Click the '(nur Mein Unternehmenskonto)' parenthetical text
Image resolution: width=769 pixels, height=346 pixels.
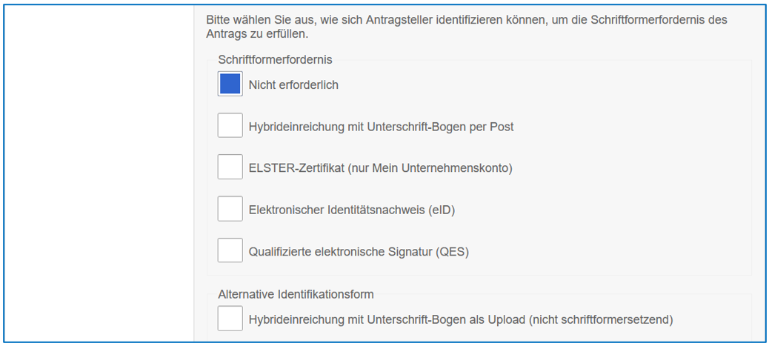click(436, 168)
